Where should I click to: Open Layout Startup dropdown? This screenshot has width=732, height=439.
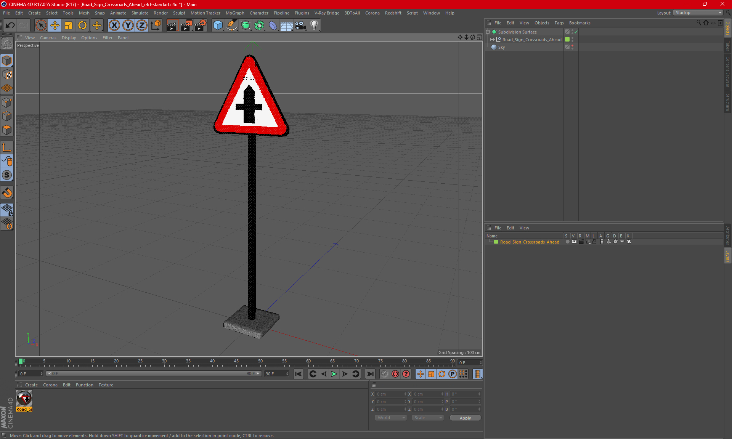698,13
